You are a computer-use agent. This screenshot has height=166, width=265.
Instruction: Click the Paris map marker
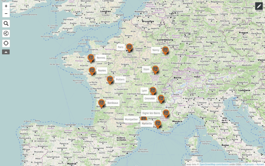coord(129,48)
